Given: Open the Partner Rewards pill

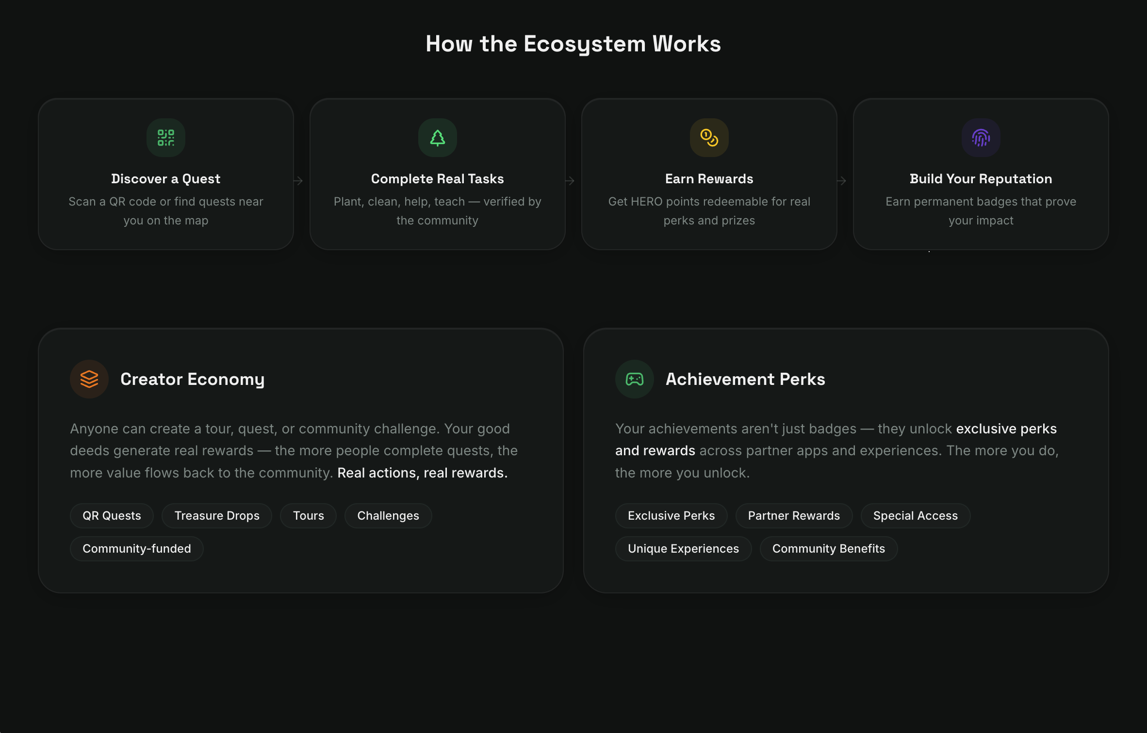Looking at the screenshot, I should click(794, 516).
